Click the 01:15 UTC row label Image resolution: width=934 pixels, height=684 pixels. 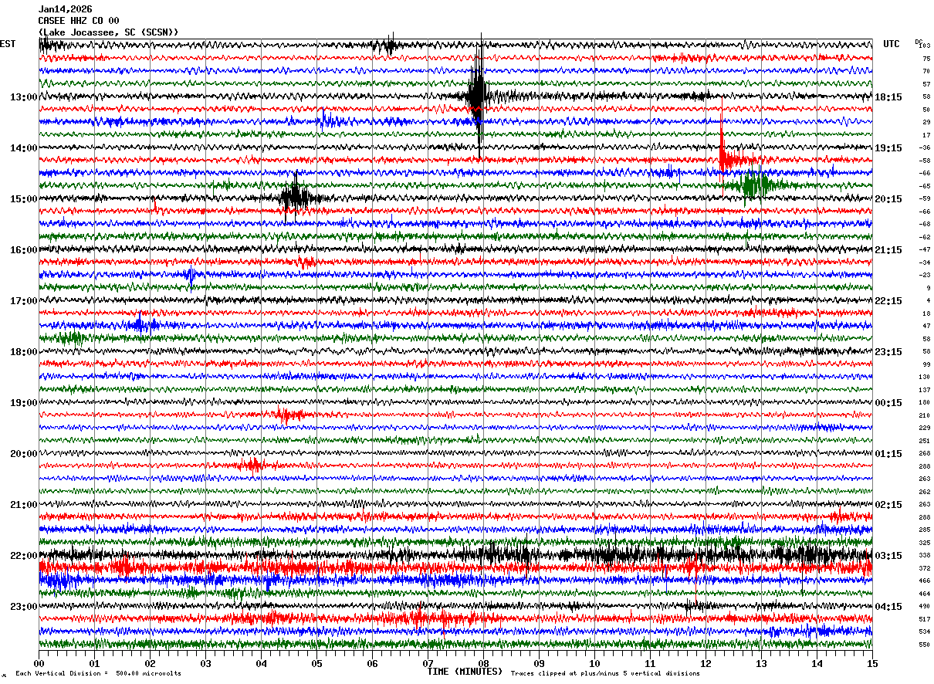[x=888, y=454]
